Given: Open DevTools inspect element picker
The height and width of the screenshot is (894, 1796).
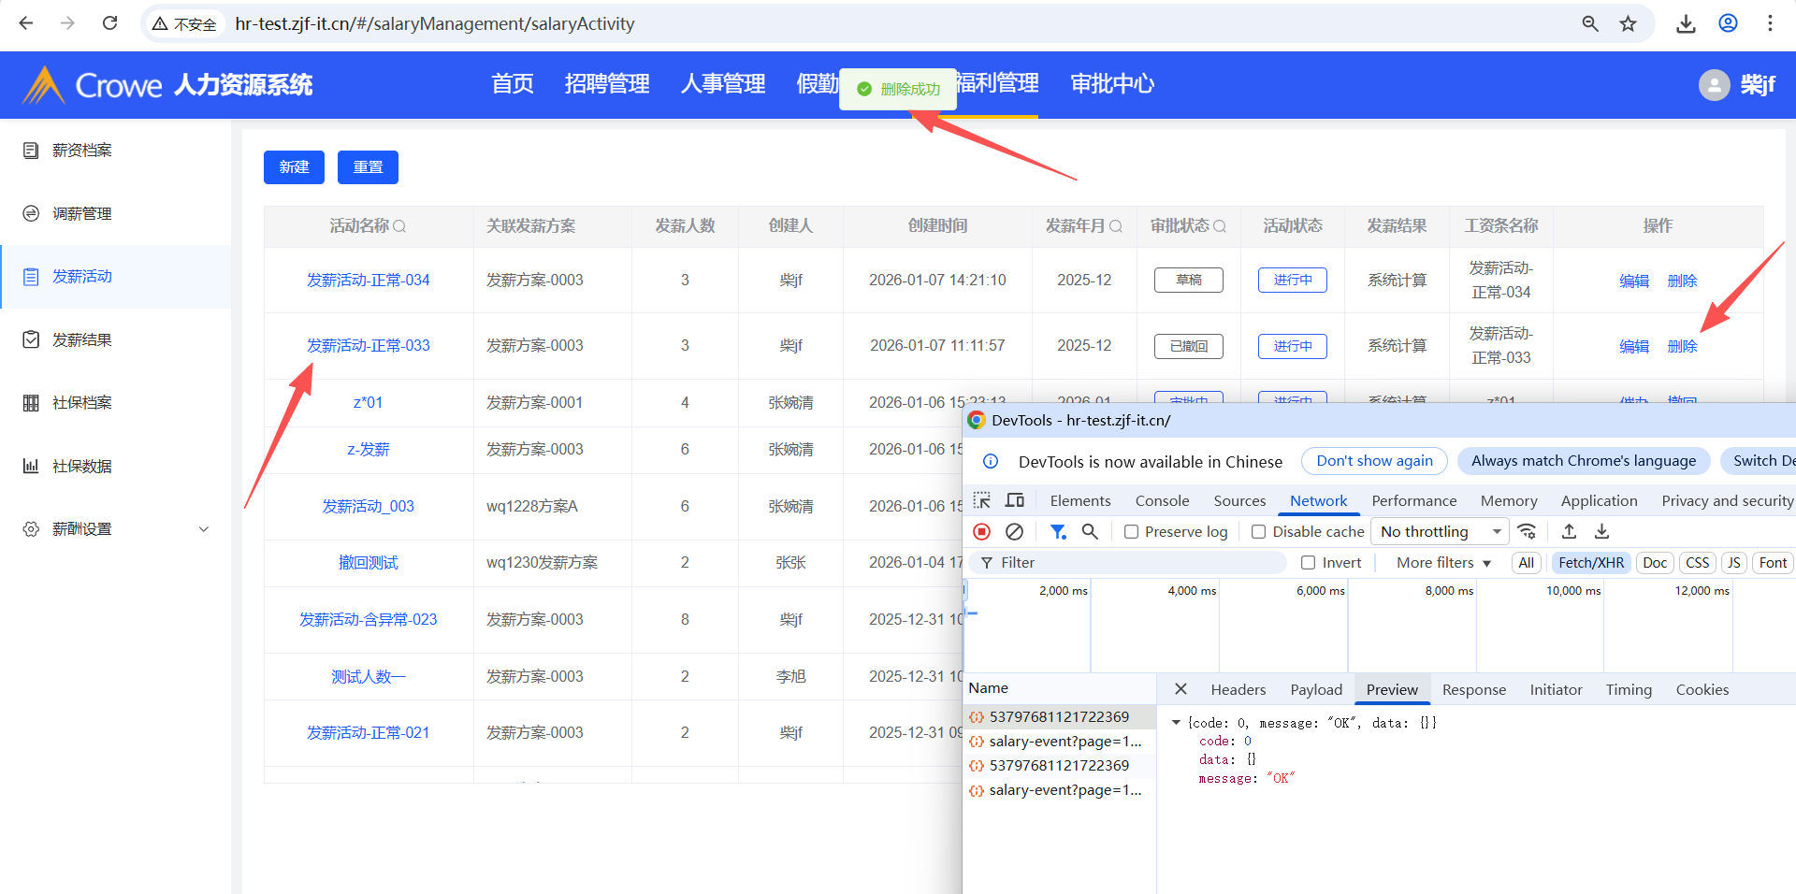Looking at the screenshot, I should (x=981, y=500).
